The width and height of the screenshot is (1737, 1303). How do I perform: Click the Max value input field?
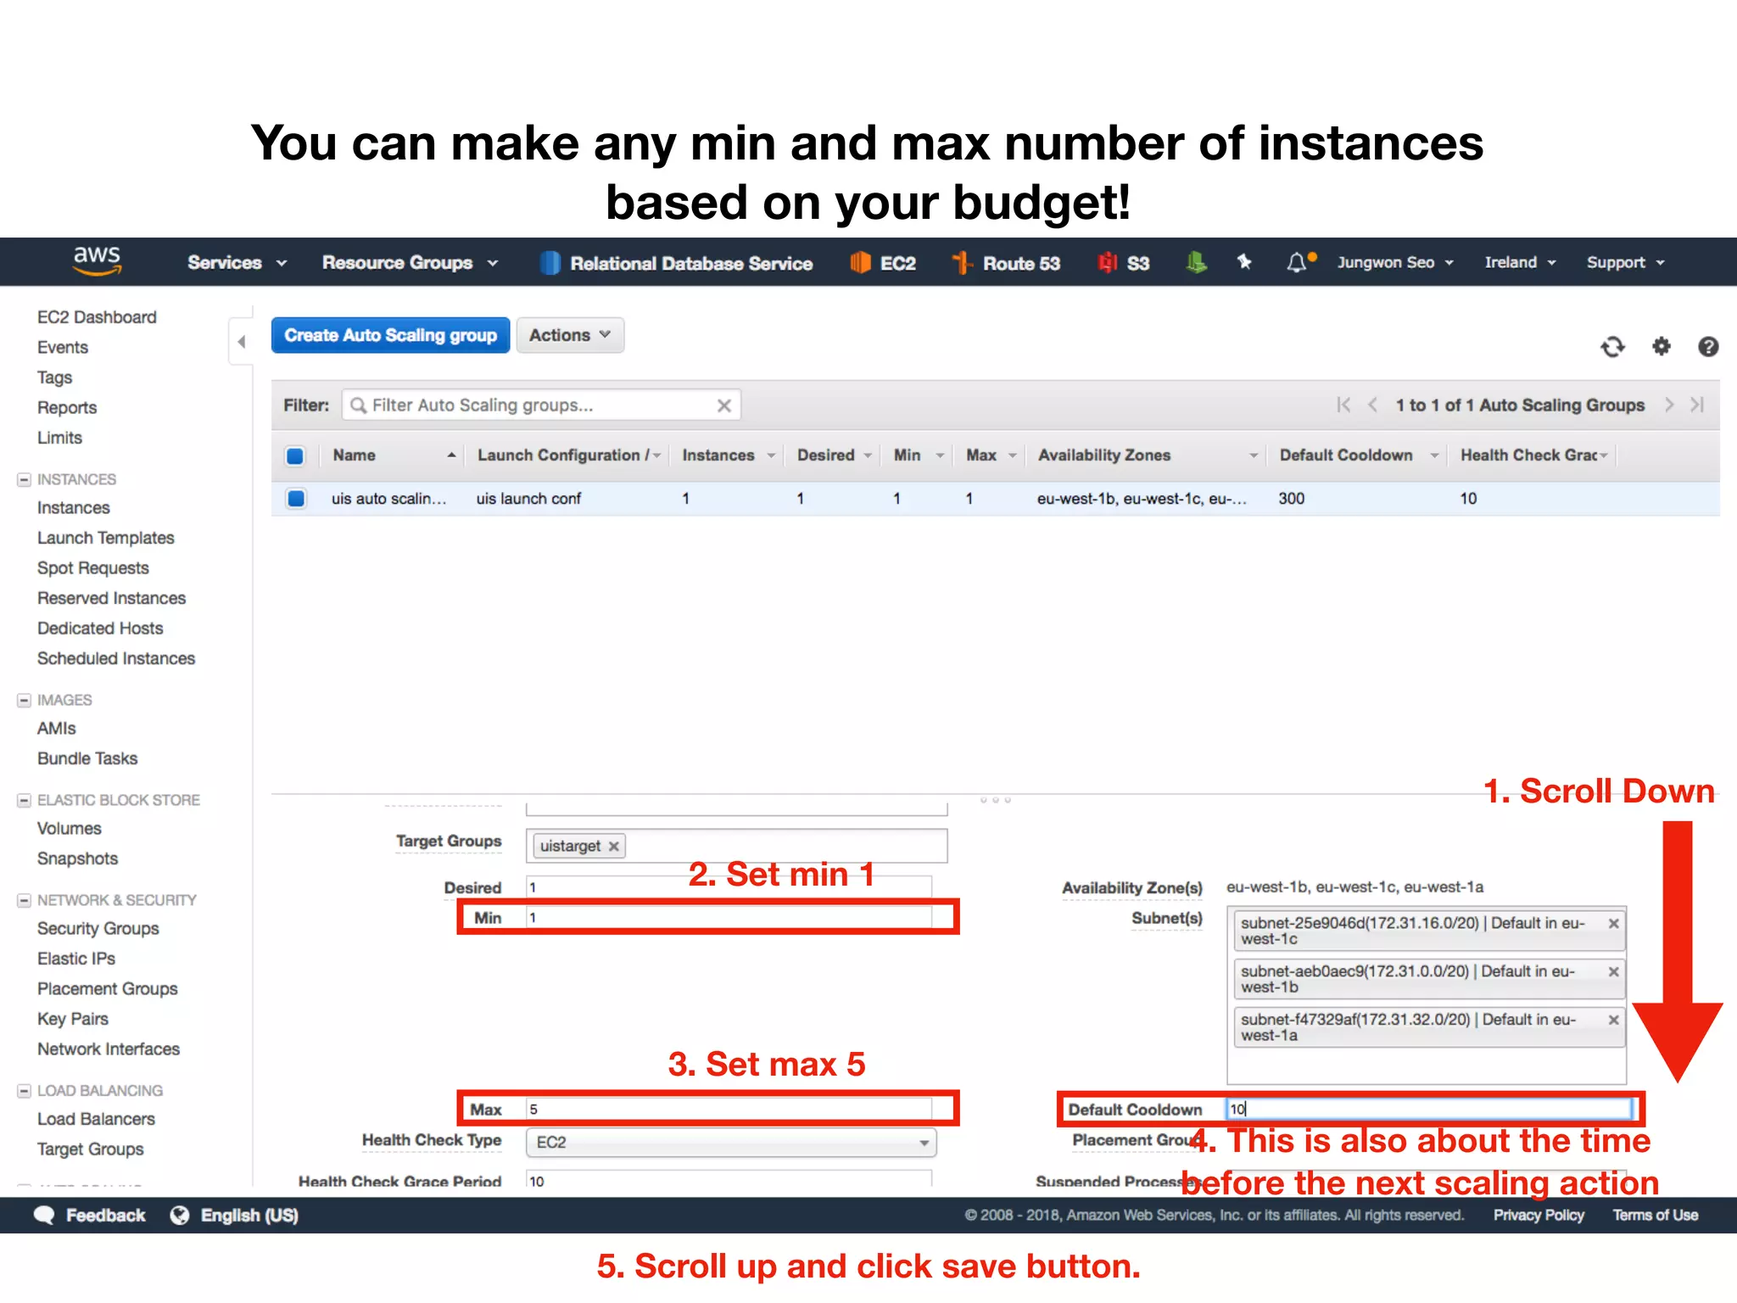click(729, 1110)
